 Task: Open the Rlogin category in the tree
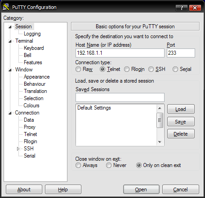coord(31,141)
